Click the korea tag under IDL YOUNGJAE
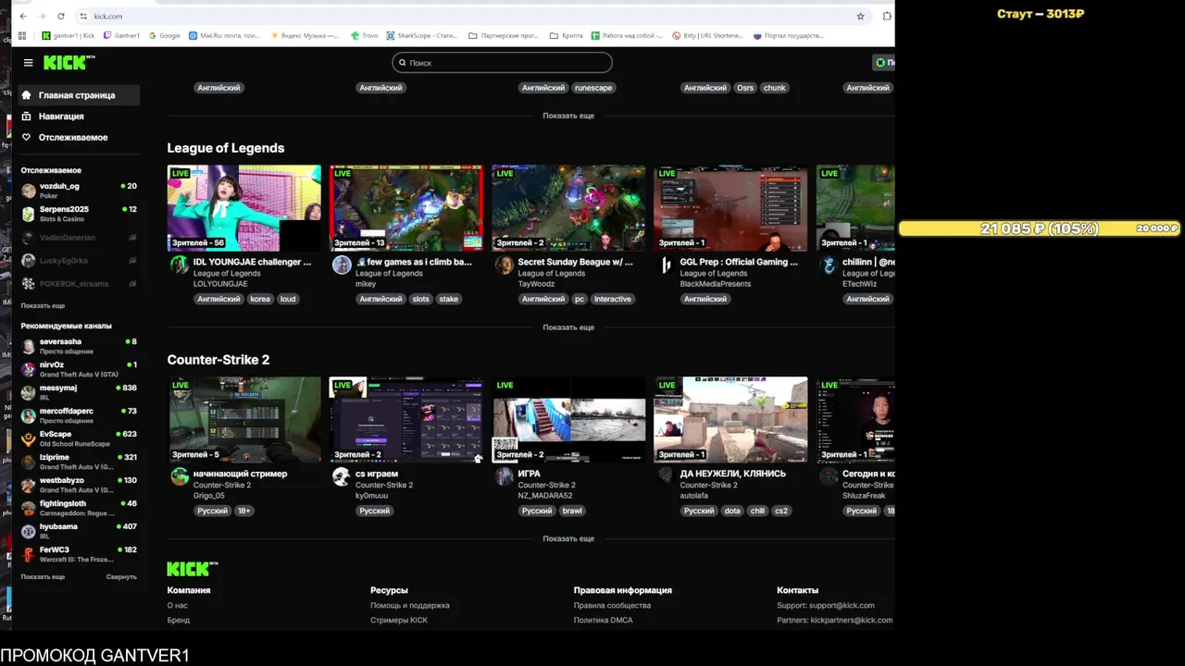 [260, 299]
